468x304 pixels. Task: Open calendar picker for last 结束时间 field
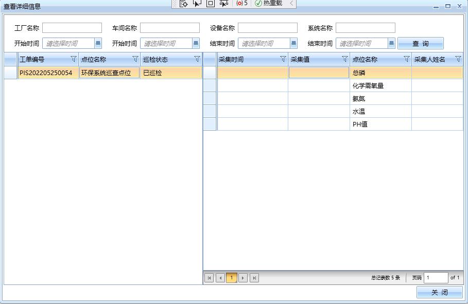(391, 43)
